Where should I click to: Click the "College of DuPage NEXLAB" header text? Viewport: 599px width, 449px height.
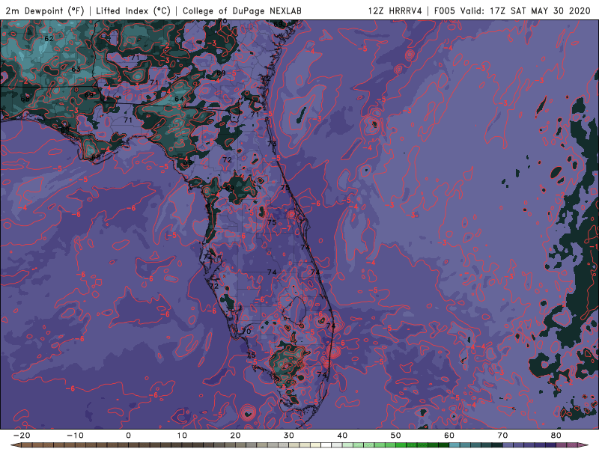pyautogui.click(x=242, y=10)
